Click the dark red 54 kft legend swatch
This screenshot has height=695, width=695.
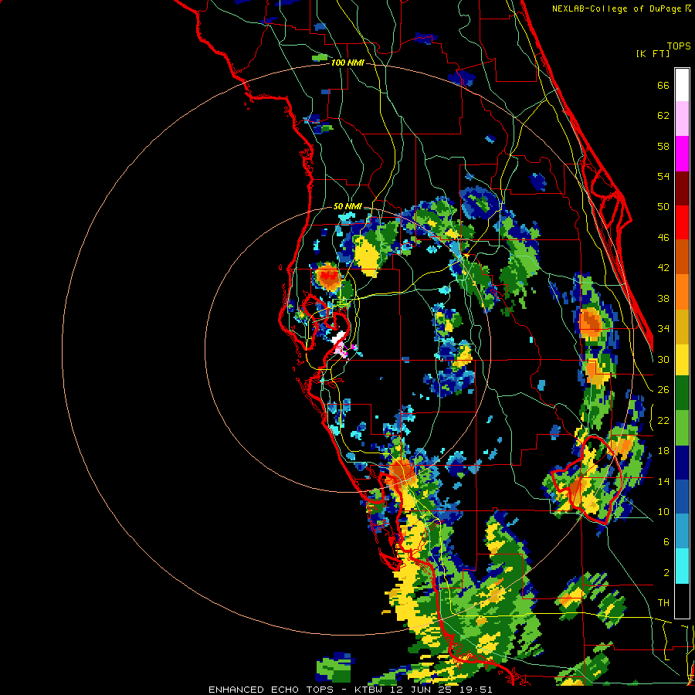682,188
